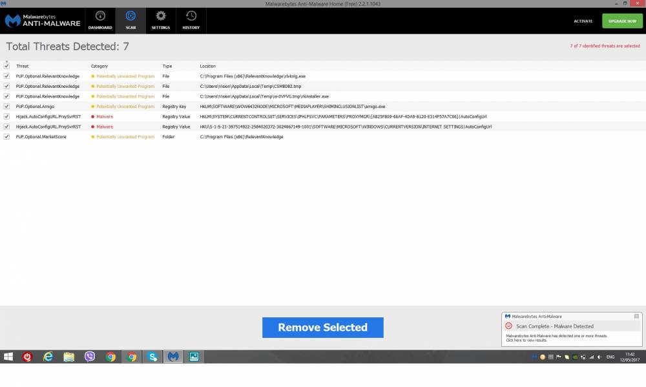The image size is (646, 387).
Task: Close the Malwarebytes notification popup
Action: pos(636,316)
